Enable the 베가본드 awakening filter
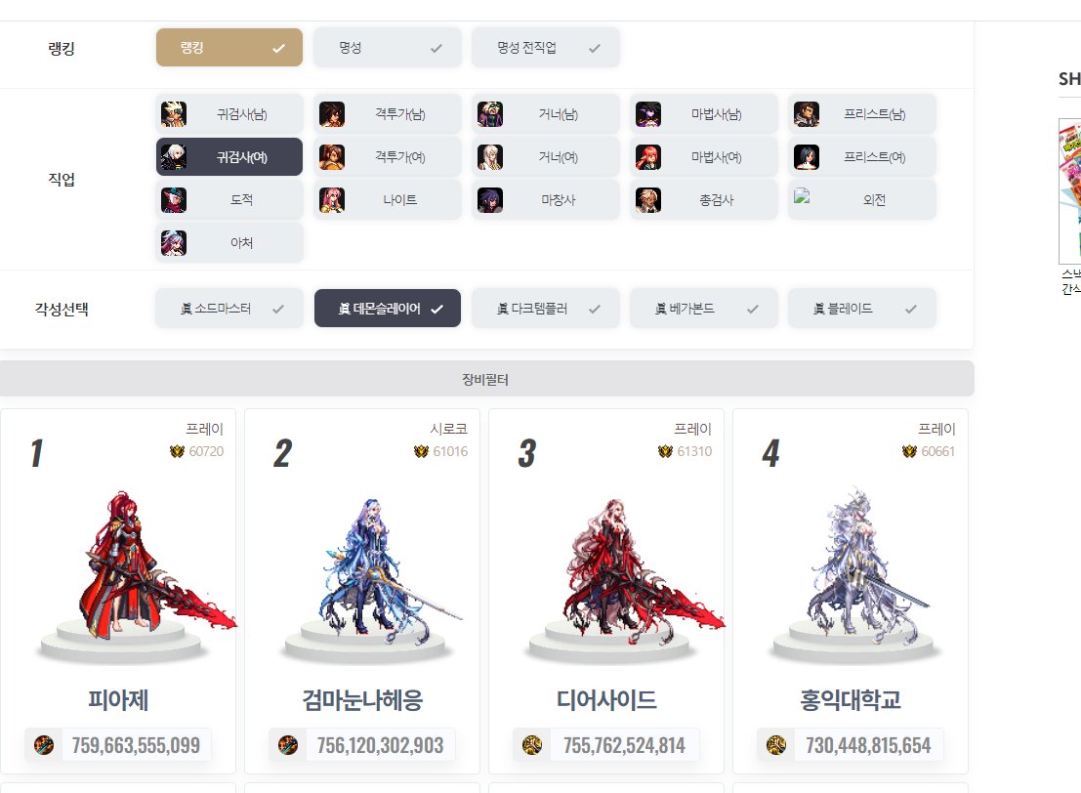Screen dimensions: 1081x793 pos(704,309)
